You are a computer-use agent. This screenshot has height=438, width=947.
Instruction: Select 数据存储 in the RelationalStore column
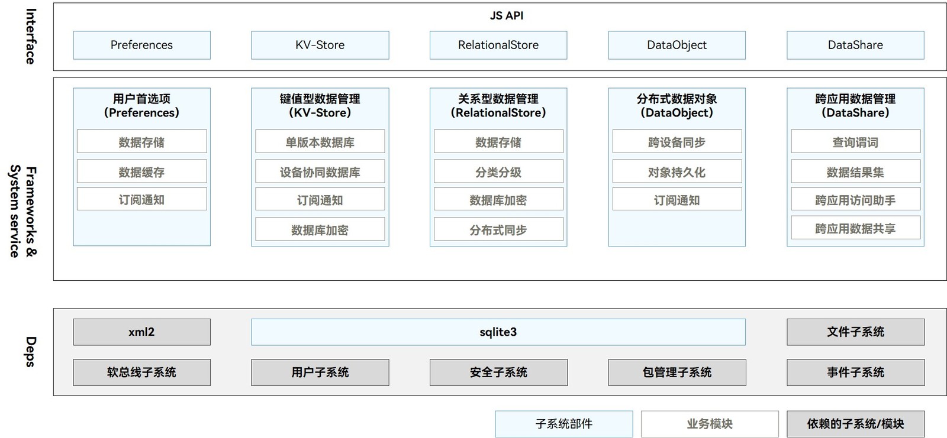498,142
